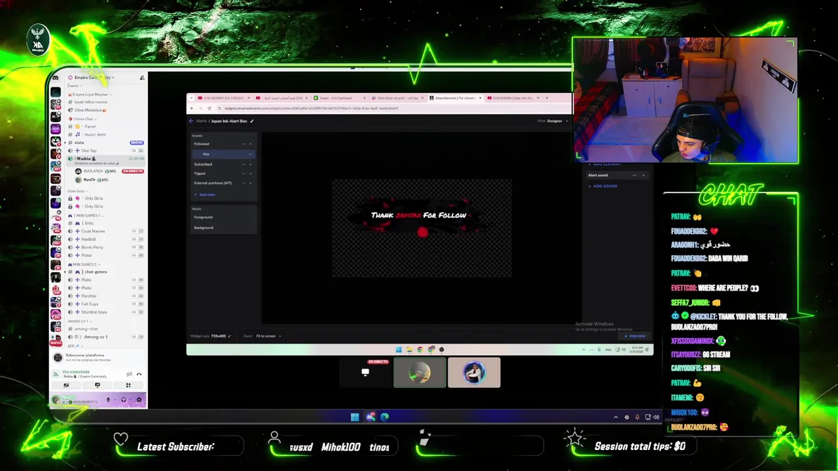Viewport: 838px width, 471px height.
Task: Click invite members icon beside server name
Action: (142, 78)
